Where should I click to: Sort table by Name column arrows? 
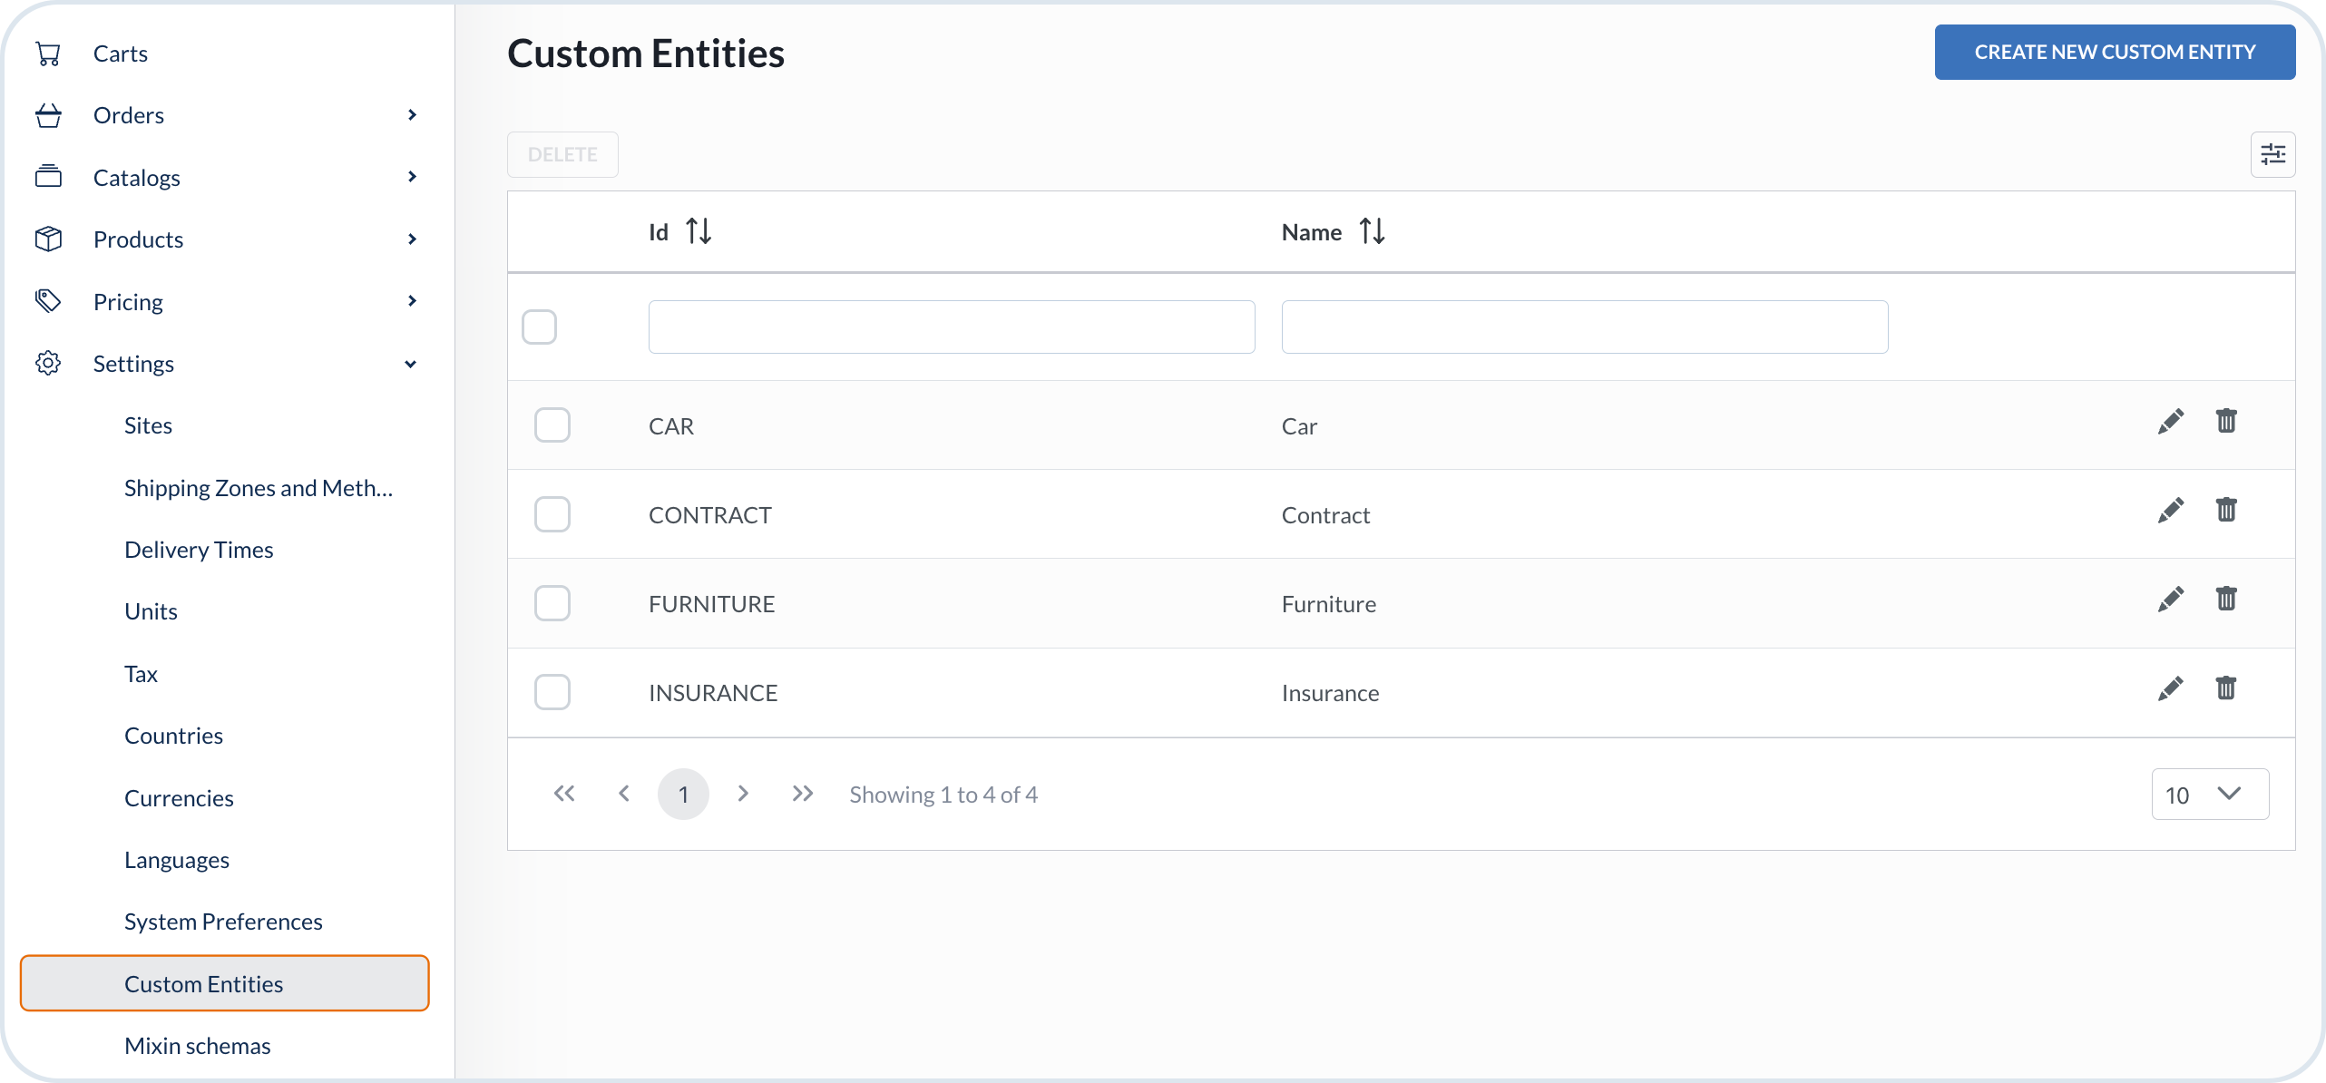coord(1372,231)
